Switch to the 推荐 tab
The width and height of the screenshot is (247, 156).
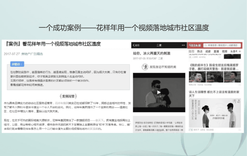(x=192, y=52)
